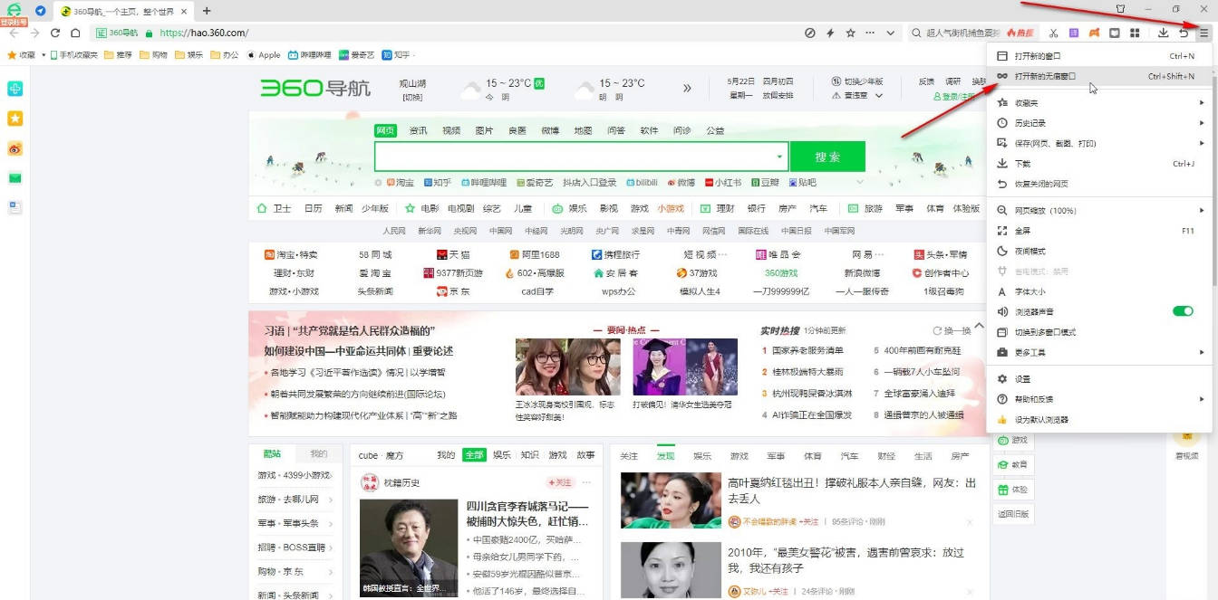
Task: Open 设置 from the menu
Action: coord(1022,379)
